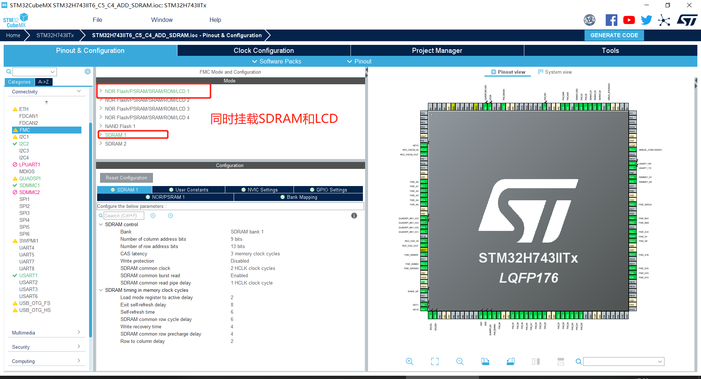Click the parameter search field
701x379 pixels.
tap(124, 216)
